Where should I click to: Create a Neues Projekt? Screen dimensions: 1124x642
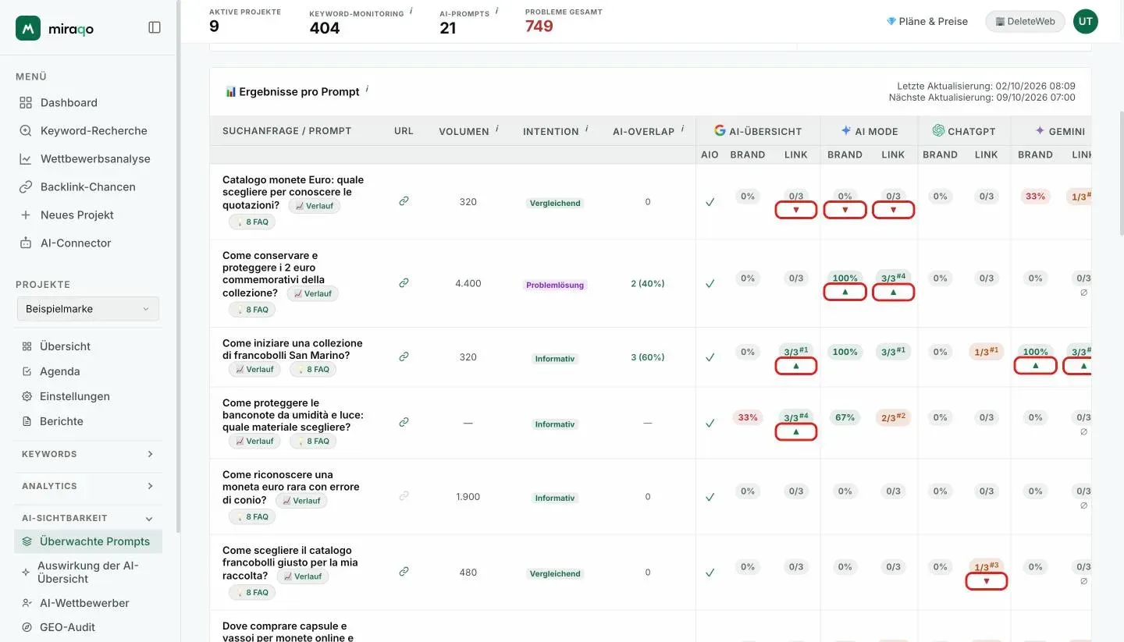coord(76,215)
